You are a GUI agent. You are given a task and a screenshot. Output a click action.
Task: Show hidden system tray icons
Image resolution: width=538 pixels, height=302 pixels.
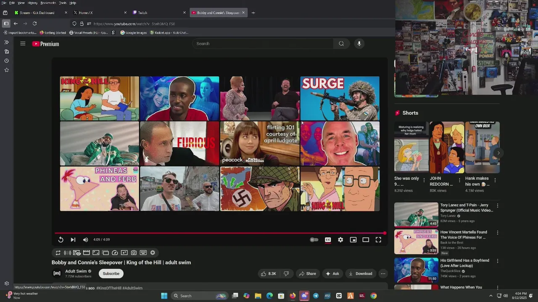(x=491, y=296)
